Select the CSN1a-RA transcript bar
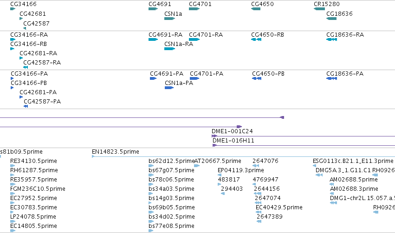Viewport: 395px width, 233px height. point(169,49)
